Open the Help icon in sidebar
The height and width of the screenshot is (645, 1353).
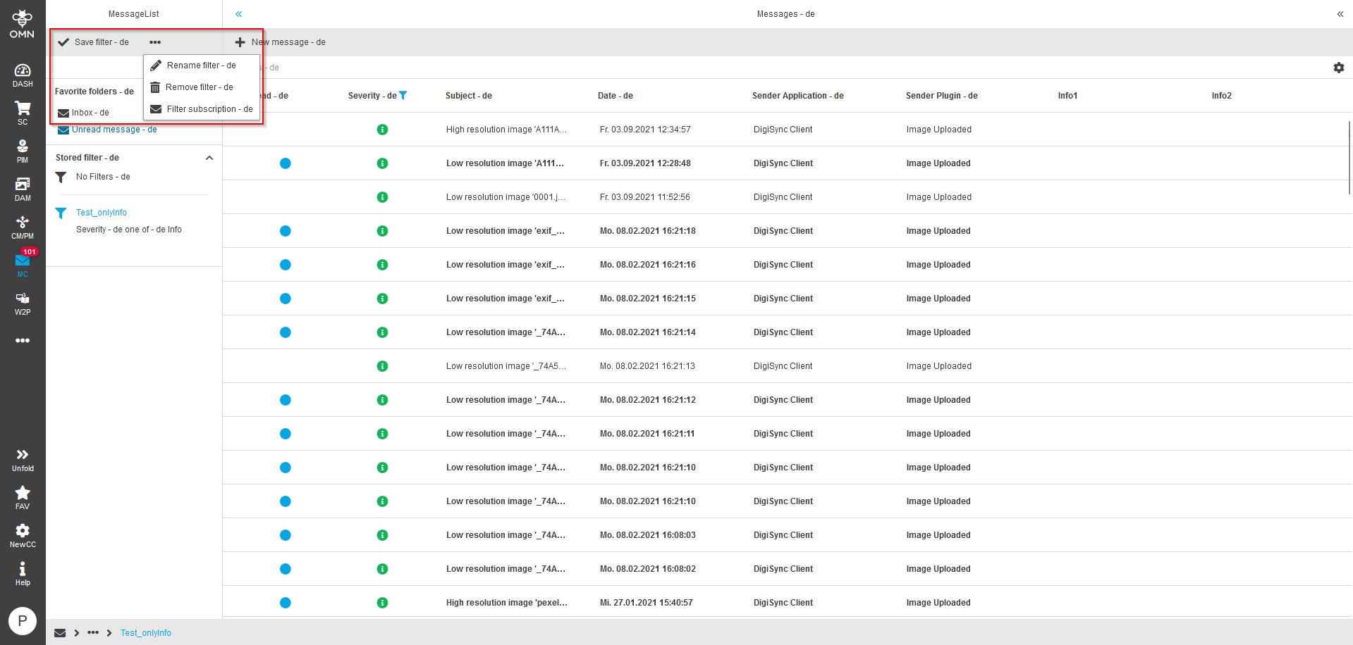[x=23, y=573]
